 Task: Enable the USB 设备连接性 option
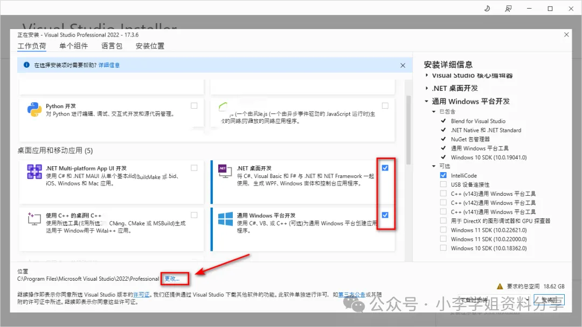coord(443,184)
